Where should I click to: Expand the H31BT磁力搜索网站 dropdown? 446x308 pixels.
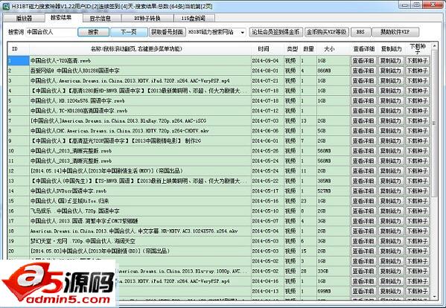[242, 33]
